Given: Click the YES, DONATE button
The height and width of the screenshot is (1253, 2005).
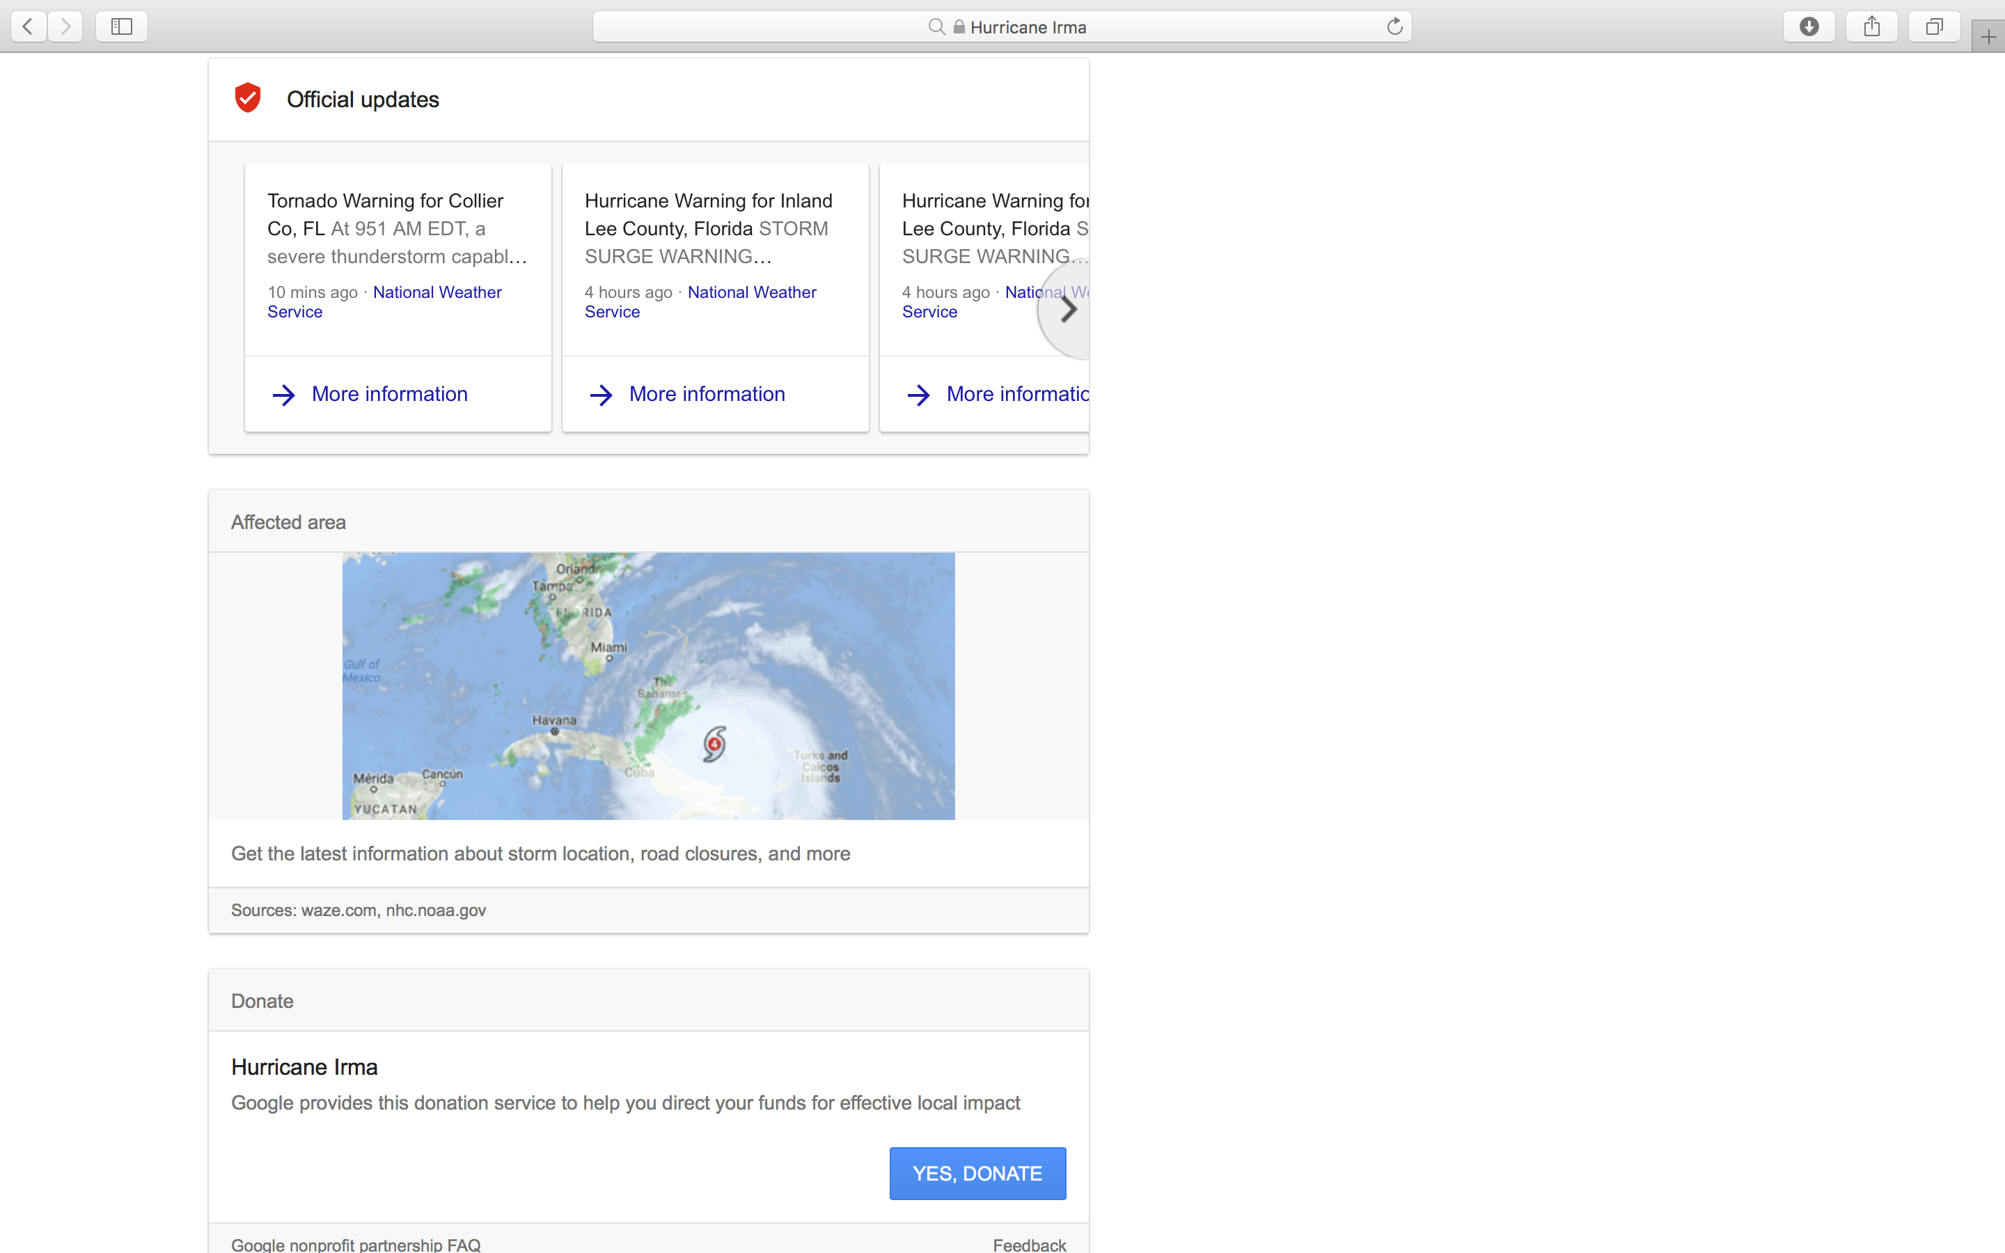Looking at the screenshot, I should click(977, 1174).
